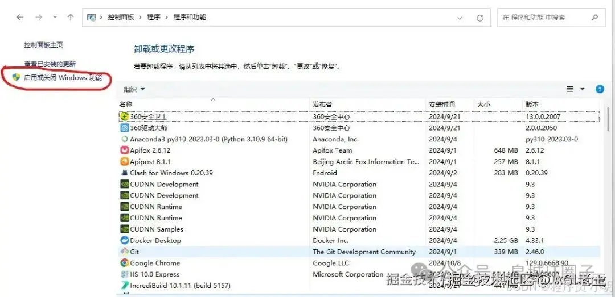The height and width of the screenshot is (297, 615).
Task: Click version 13.0.0.2007 cell
Action: coord(543,116)
